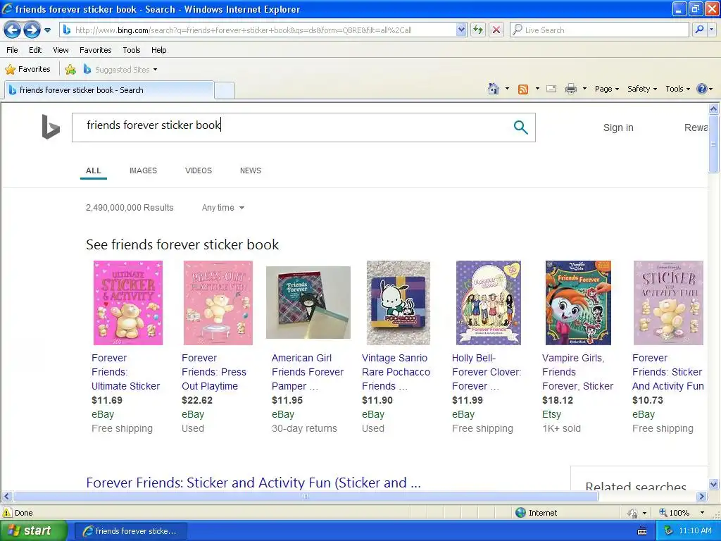The width and height of the screenshot is (721, 541).
Task: Click the Add to Favorites Bar icon
Action: [x=70, y=70]
